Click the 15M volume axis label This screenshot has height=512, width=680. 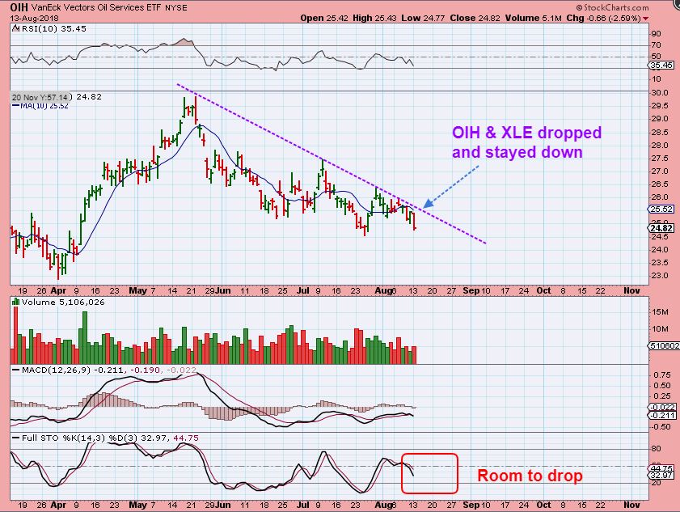tap(660, 311)
